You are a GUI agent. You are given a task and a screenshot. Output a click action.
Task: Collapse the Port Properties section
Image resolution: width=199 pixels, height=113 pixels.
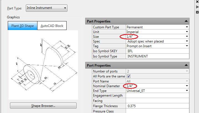pyautogui.click(x=186, y=65)
